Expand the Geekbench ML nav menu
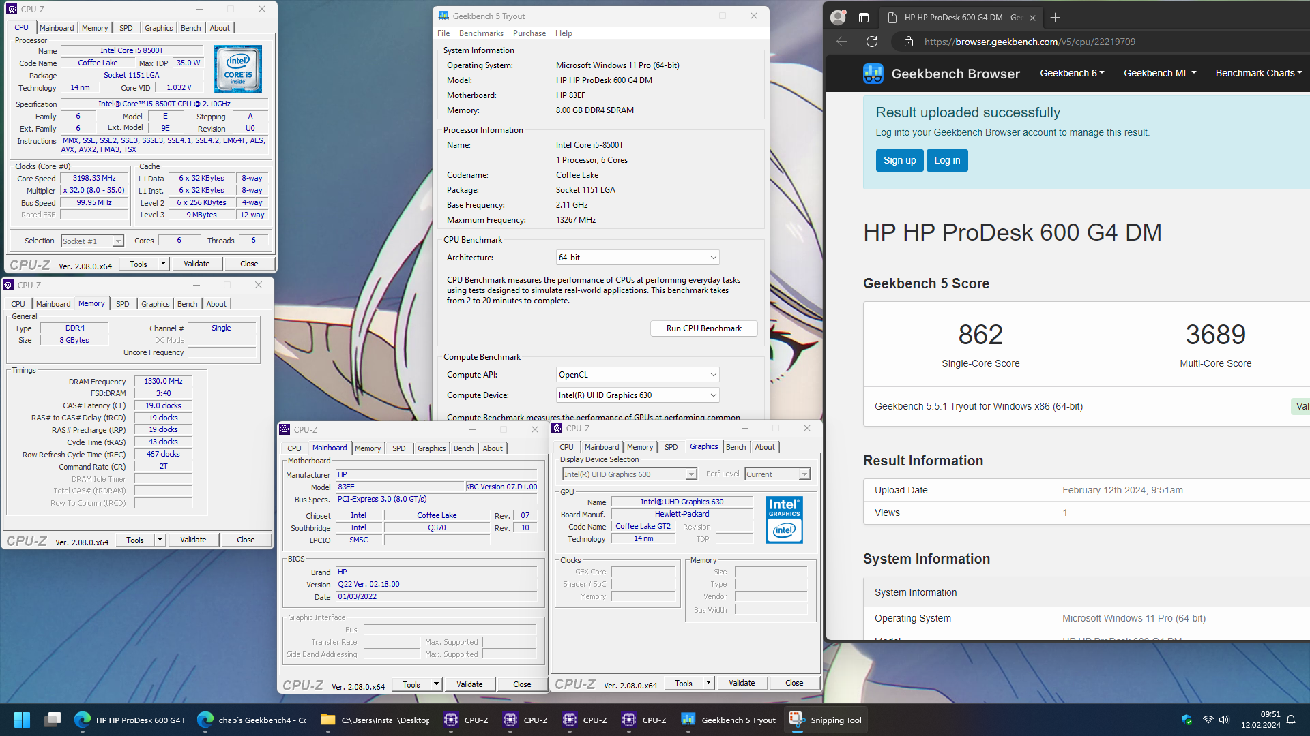The width and height of the screenshot is (1310, 736). pyautogui.click(x=1160, y=73)
